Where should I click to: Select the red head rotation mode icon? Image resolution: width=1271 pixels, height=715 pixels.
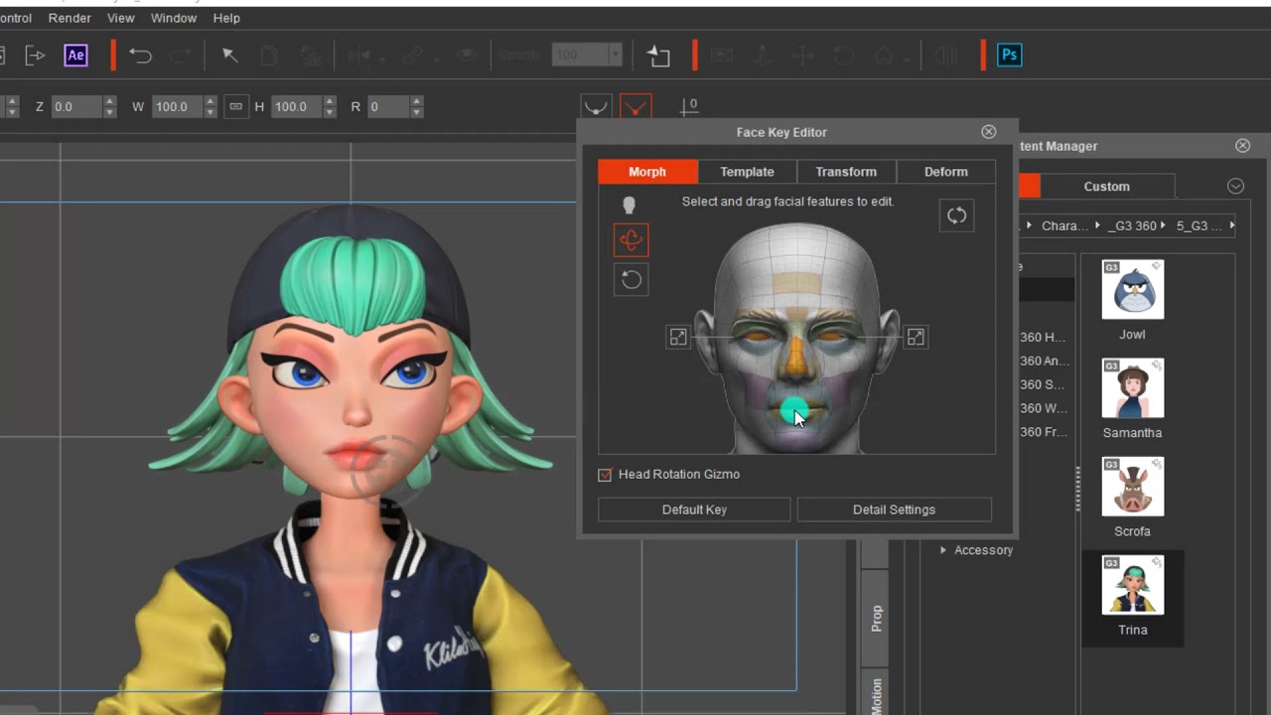tap(631, 239)
